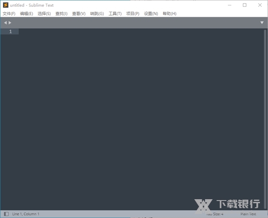Open the 编辑(E) menu
Viewport: 268px width, 218px height.
[x=26, y=13]
